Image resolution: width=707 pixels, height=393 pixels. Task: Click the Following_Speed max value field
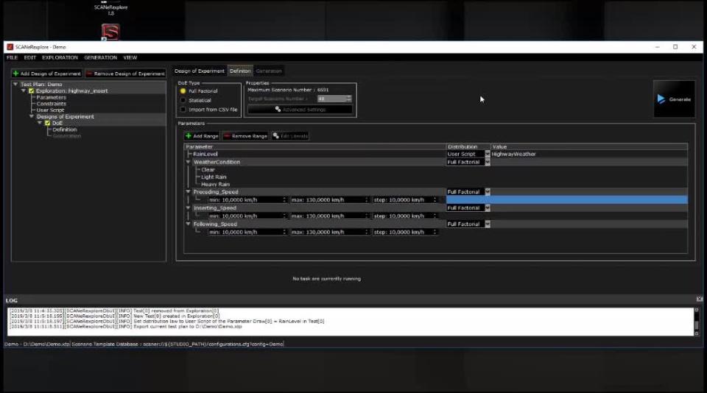click(x=329, y=232)
